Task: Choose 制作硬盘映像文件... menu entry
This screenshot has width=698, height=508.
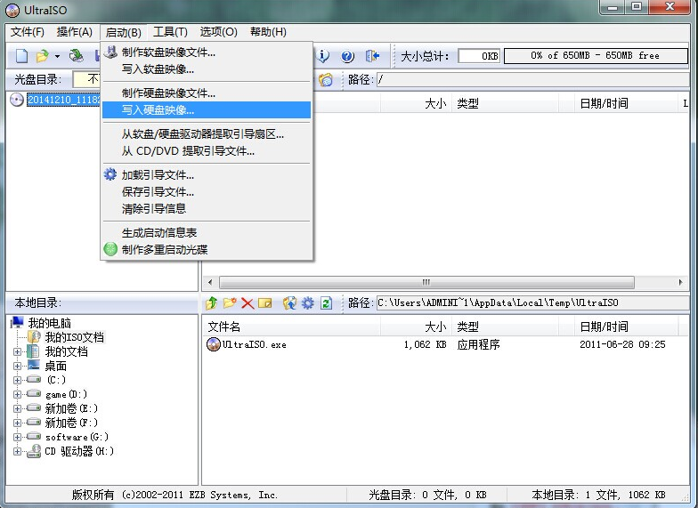Action: pos(207,93)
